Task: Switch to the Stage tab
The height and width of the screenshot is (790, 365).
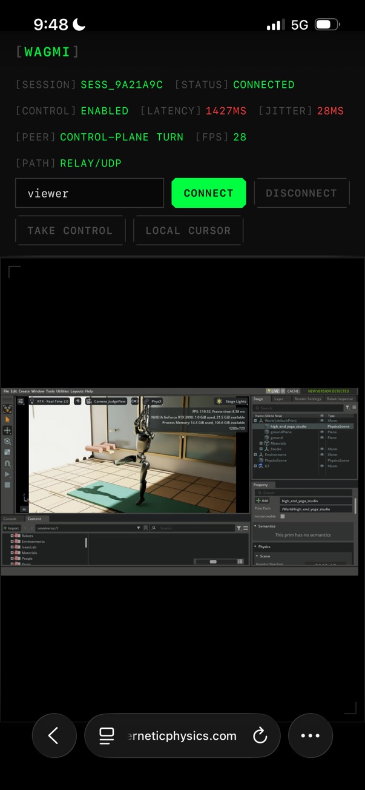Action: coord(258,399)
